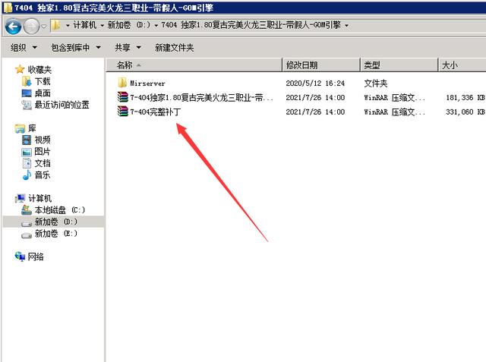The image size is (486, 362).
Task: Open the 下载 downloads folder in favorites
Action: coord(42,81)
